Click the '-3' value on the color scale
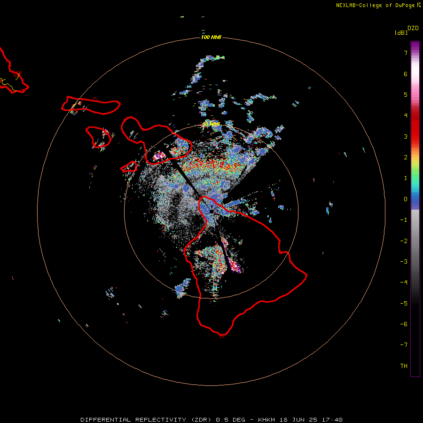Viewport: 423px width, 423px height. tap(404, 262)
